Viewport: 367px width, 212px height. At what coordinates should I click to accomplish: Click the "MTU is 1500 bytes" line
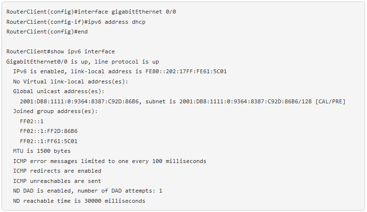pyautogui.click(x=42, y=151)
